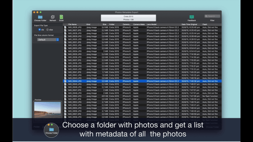Select row IMG_0628.JPG
The width and height of the screenshot is (253, 142).
click(142, 33)
